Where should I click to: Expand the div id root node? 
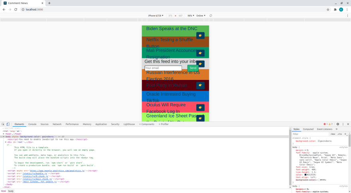[x=6, y=142]
